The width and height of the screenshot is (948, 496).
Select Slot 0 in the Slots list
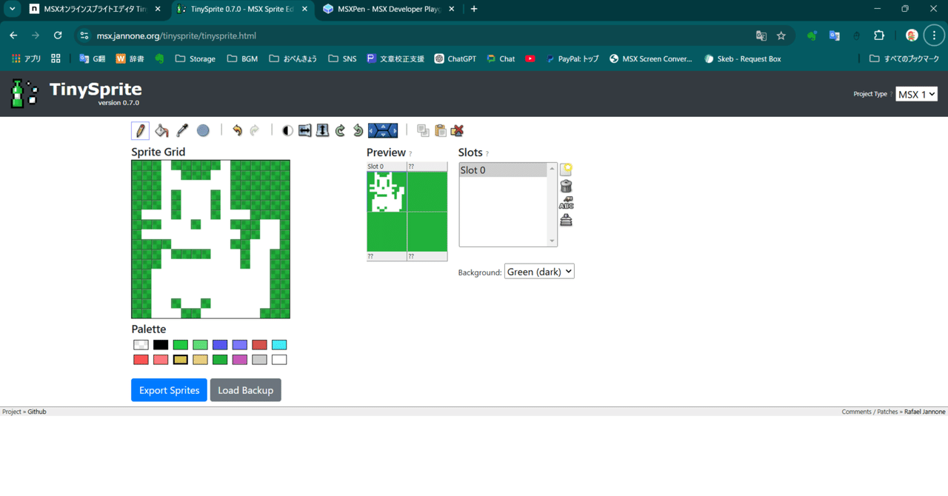pos(504,170)
